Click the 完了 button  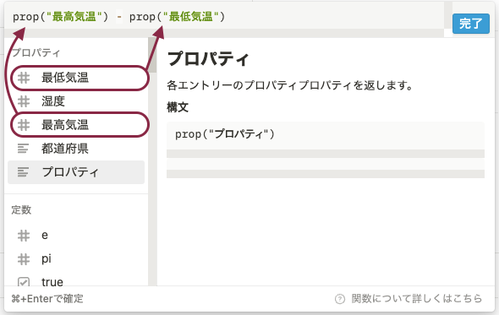(471, 24)
